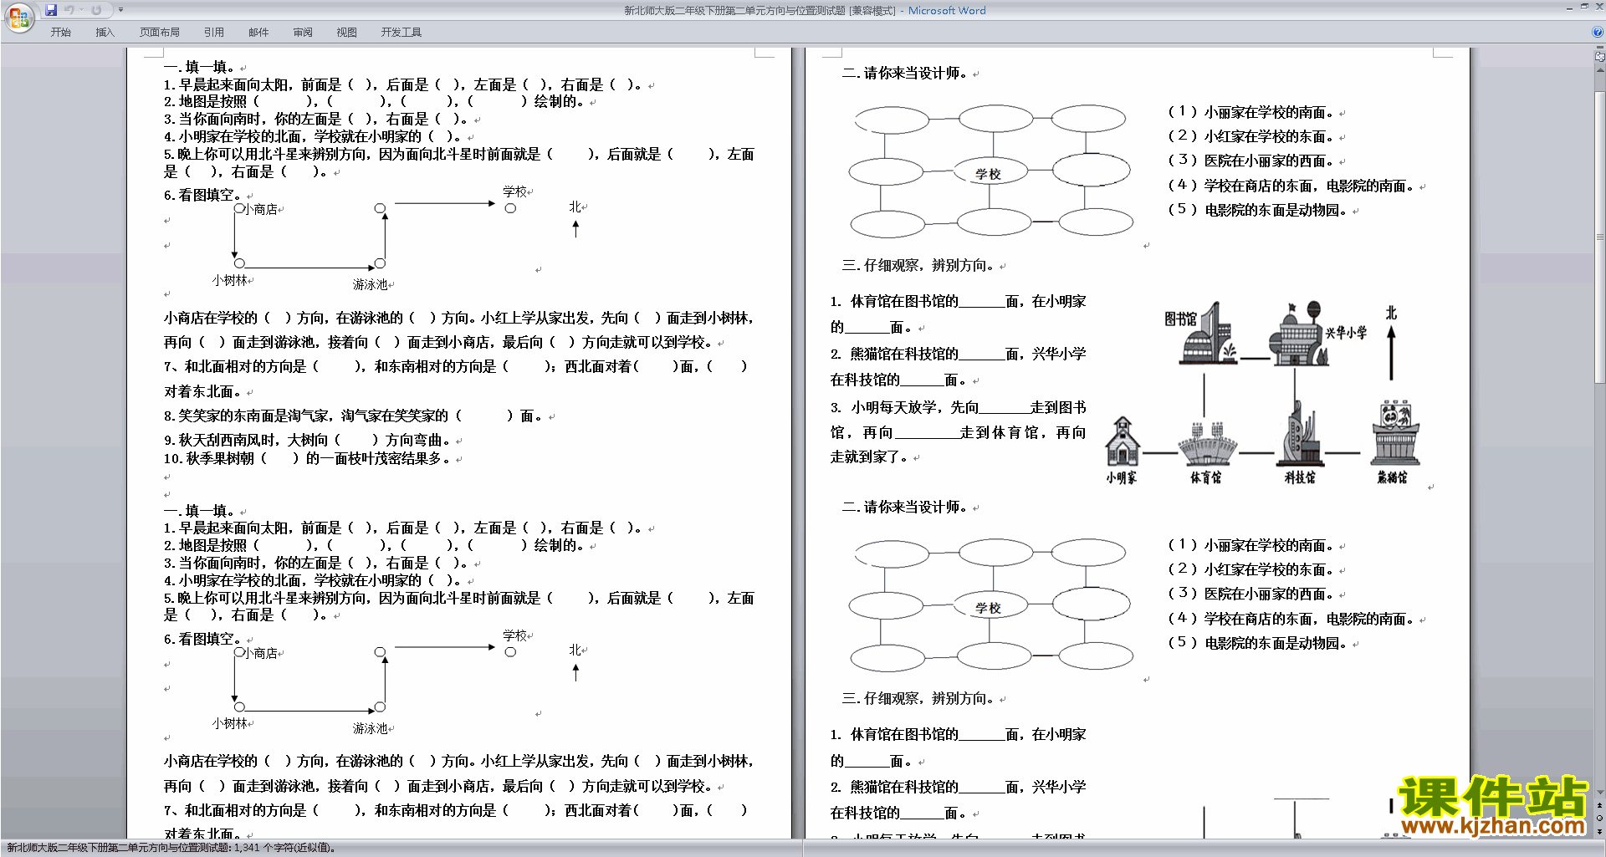Click the first line (1) 小丽家在学校的南面

(x=1251, y=112)
